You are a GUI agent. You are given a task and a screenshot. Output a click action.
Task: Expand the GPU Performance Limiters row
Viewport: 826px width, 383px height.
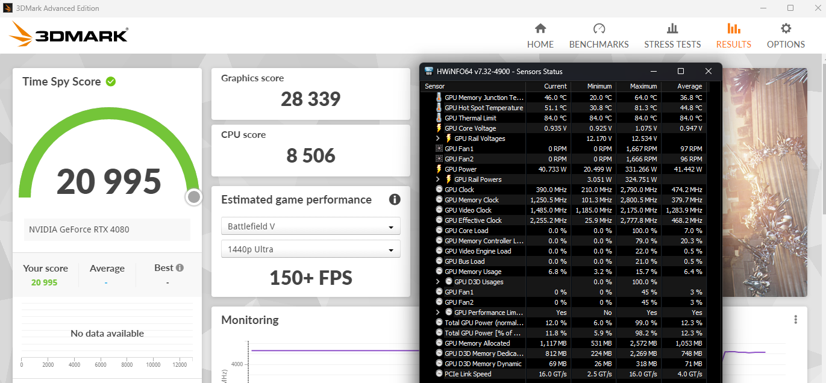[x=438, y=313]
